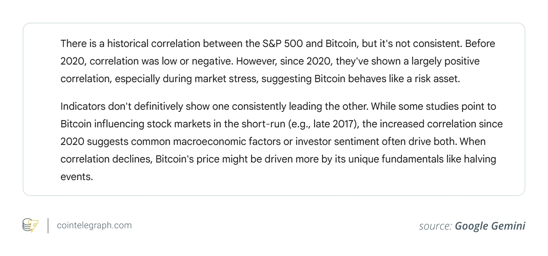Click the Google Gemini source name
Viewport: 548px width, 256px height.
click(x=490, y=226)
